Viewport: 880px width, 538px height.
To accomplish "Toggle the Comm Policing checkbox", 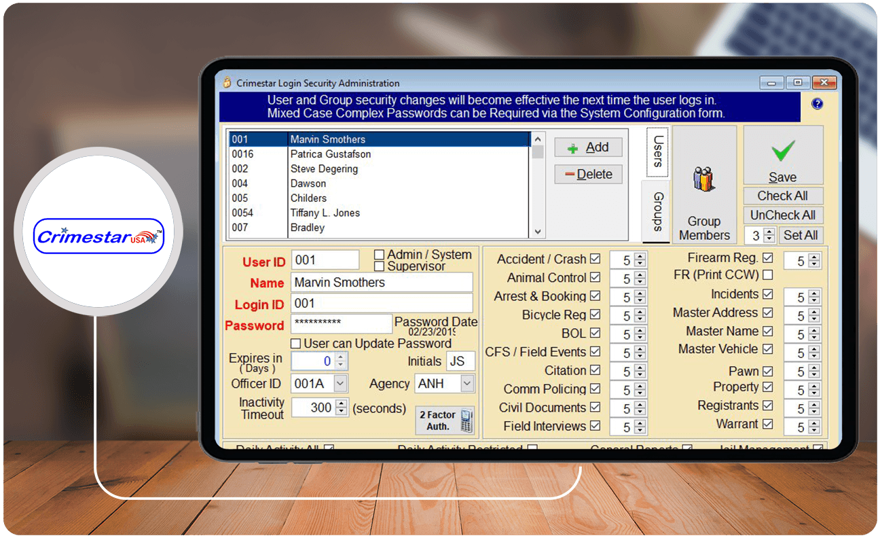I will (x=595, y=389).
